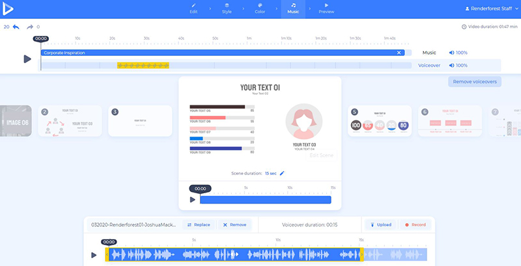Play the scene preview timeline
The width and height of the screenshot is (521, 266).
(192, 200)
